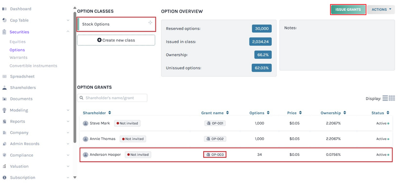This screenshot has height=183, width=399.
Task: Click the search magnifier icon in Option Grants
Action: click(82, 98)
